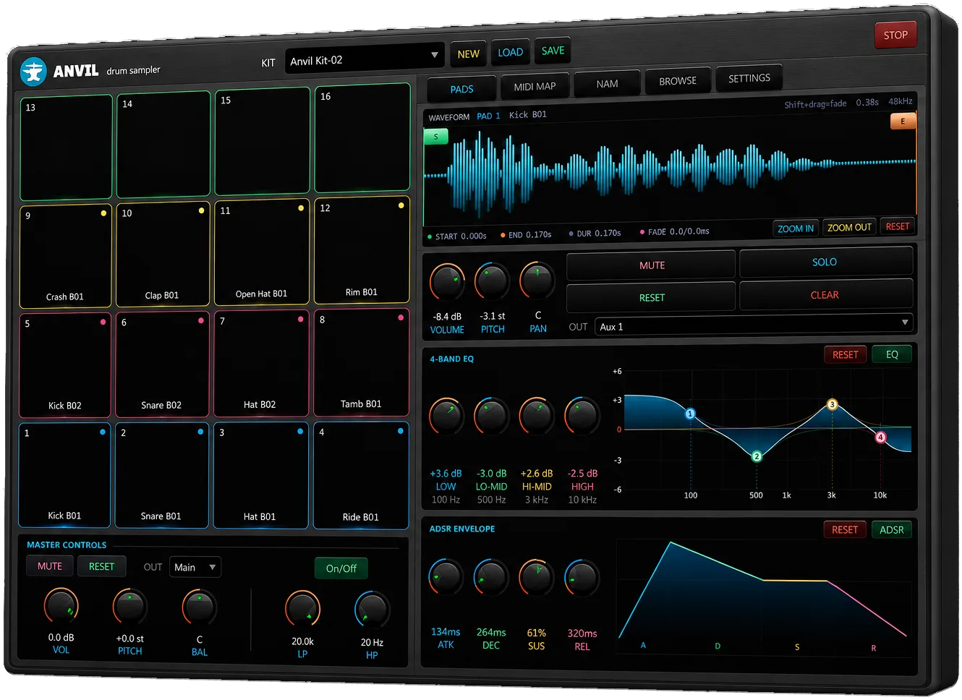Image resolution: width=962 pixels, height=700 pixels.
Task: Trigger pad 10 Clap B01
Action: click(163, 254)
